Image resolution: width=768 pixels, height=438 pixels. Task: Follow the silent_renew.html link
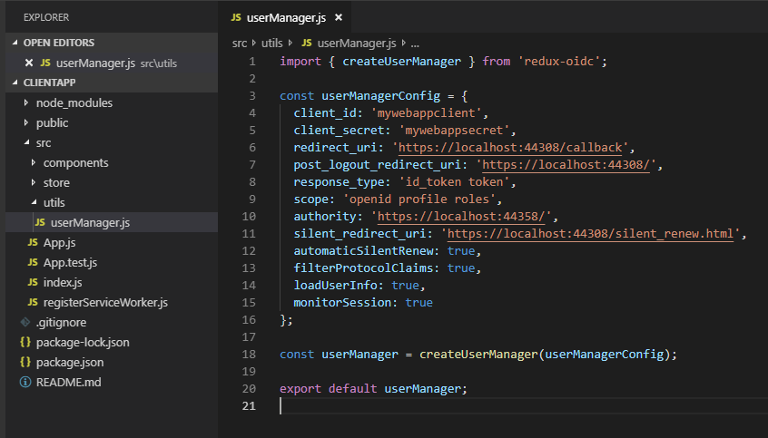[x=590, y=233]
